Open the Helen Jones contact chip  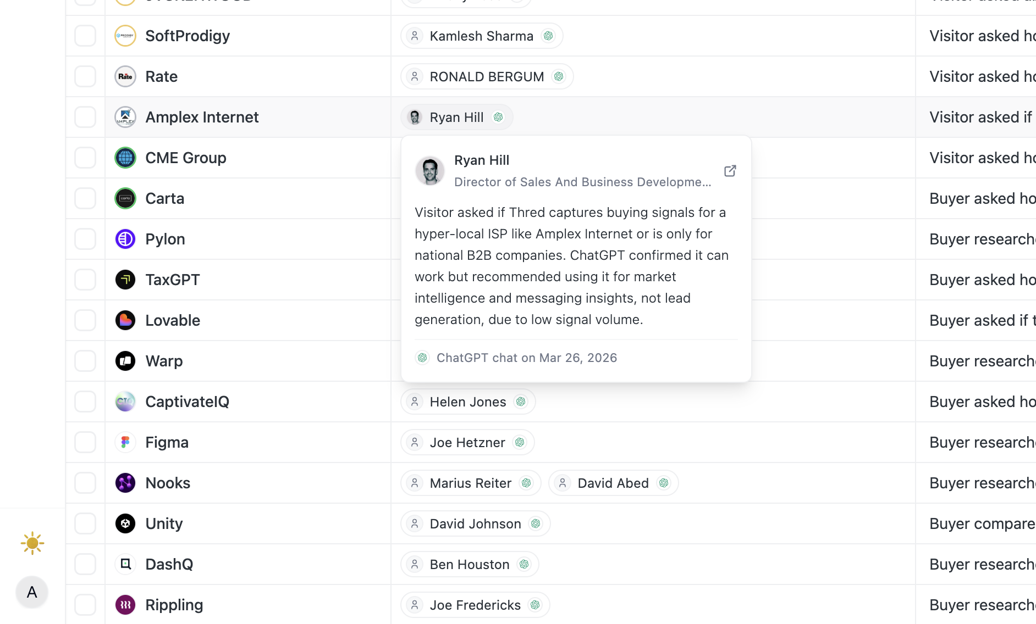pos(468,402)
